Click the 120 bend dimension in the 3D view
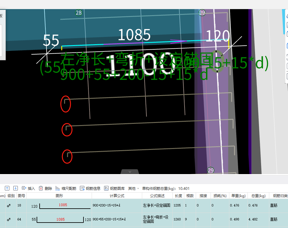288x228 pixels. point(218,36)
